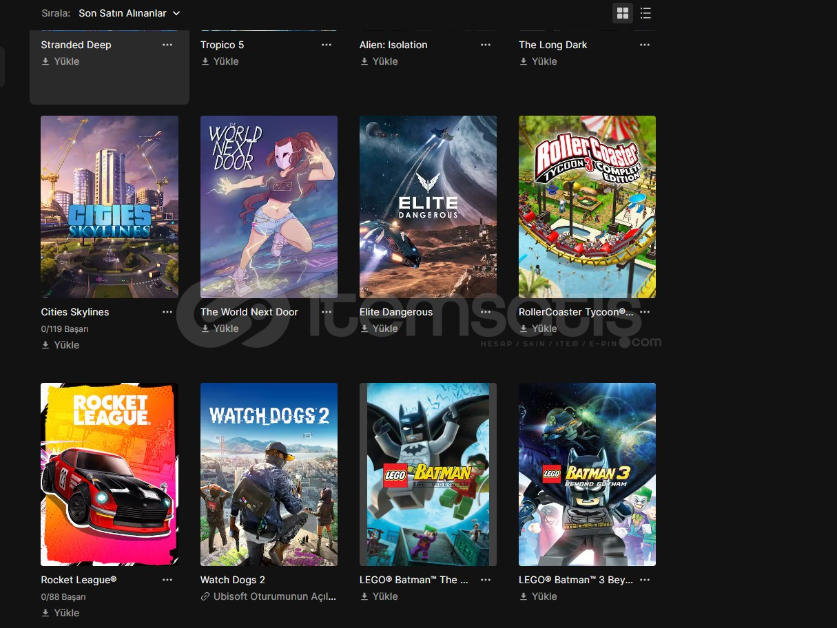Show options menu for Elite Dangerous
The height and width of the screenshot is (628, 837).
point(486,312)
